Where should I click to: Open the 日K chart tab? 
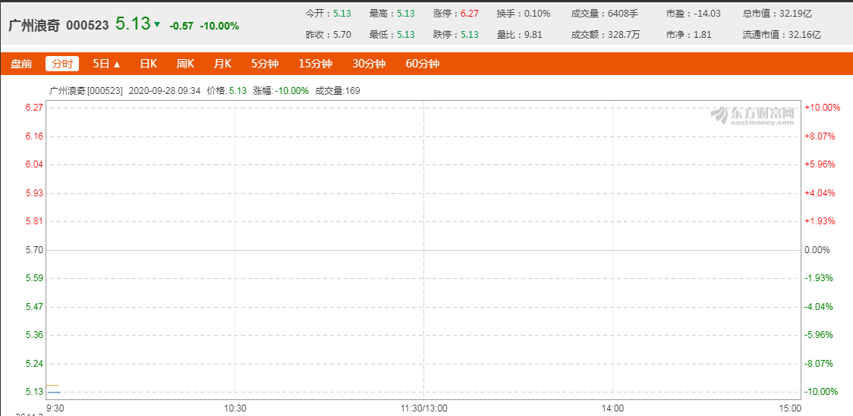coord(148,64)
